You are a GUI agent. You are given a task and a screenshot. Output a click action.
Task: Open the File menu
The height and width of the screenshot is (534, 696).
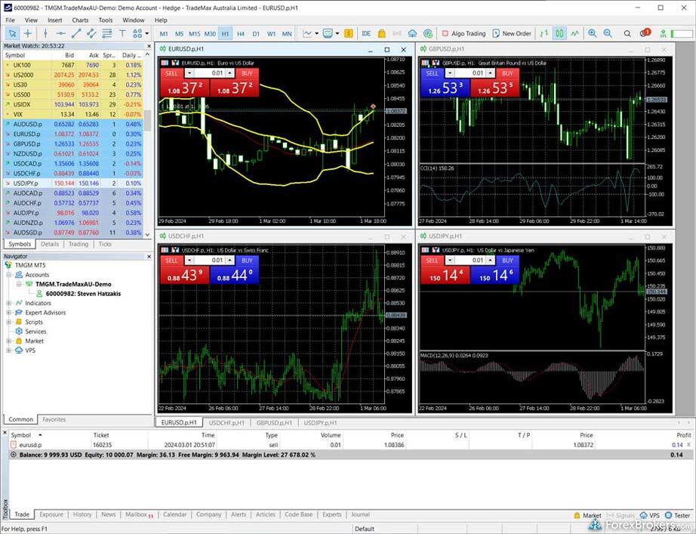(x=11, y=20)
